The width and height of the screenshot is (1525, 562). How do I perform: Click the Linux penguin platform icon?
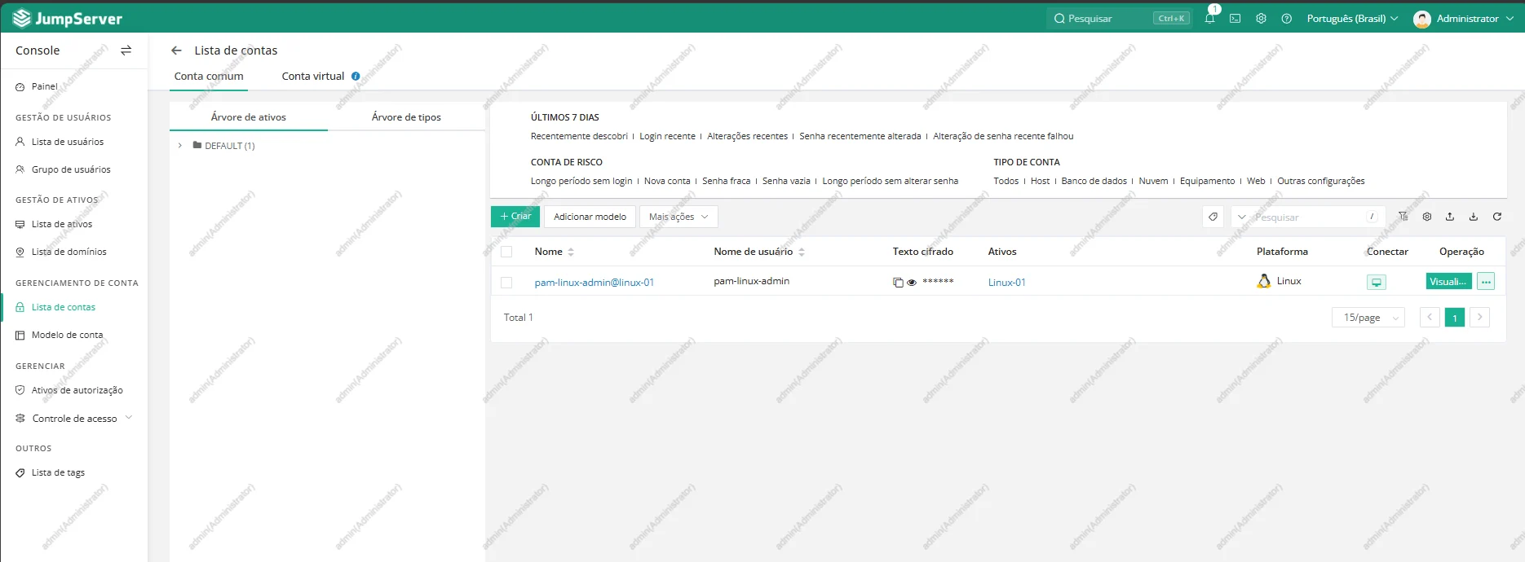[x=1264, y=281]
